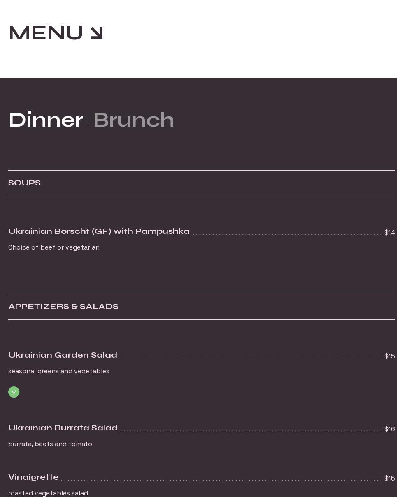This screenshot has height=497, width=397.
Task: Choose the Vinaigrette menu item
Action: tap(33, 477)
